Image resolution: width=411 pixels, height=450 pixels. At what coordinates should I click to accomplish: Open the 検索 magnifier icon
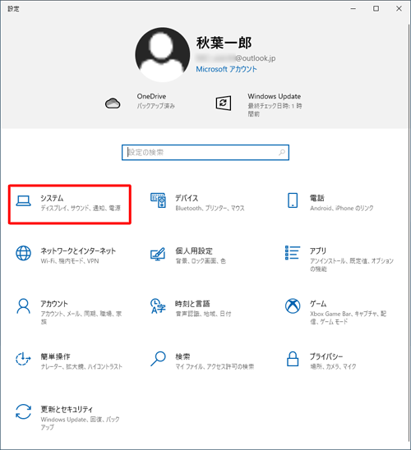point(158,359)
